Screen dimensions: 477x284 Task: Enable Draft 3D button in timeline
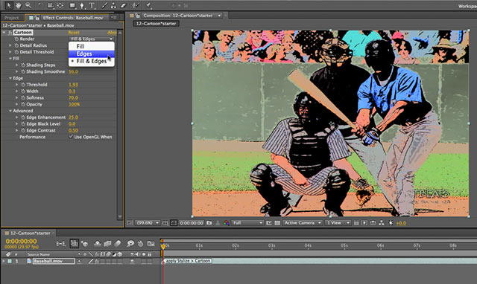click(x=84, y=244)
